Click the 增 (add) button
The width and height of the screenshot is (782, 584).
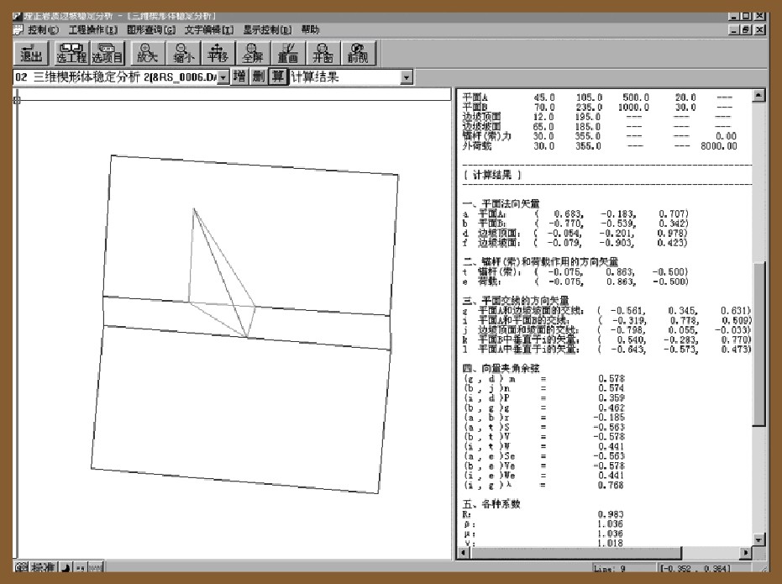239,76
